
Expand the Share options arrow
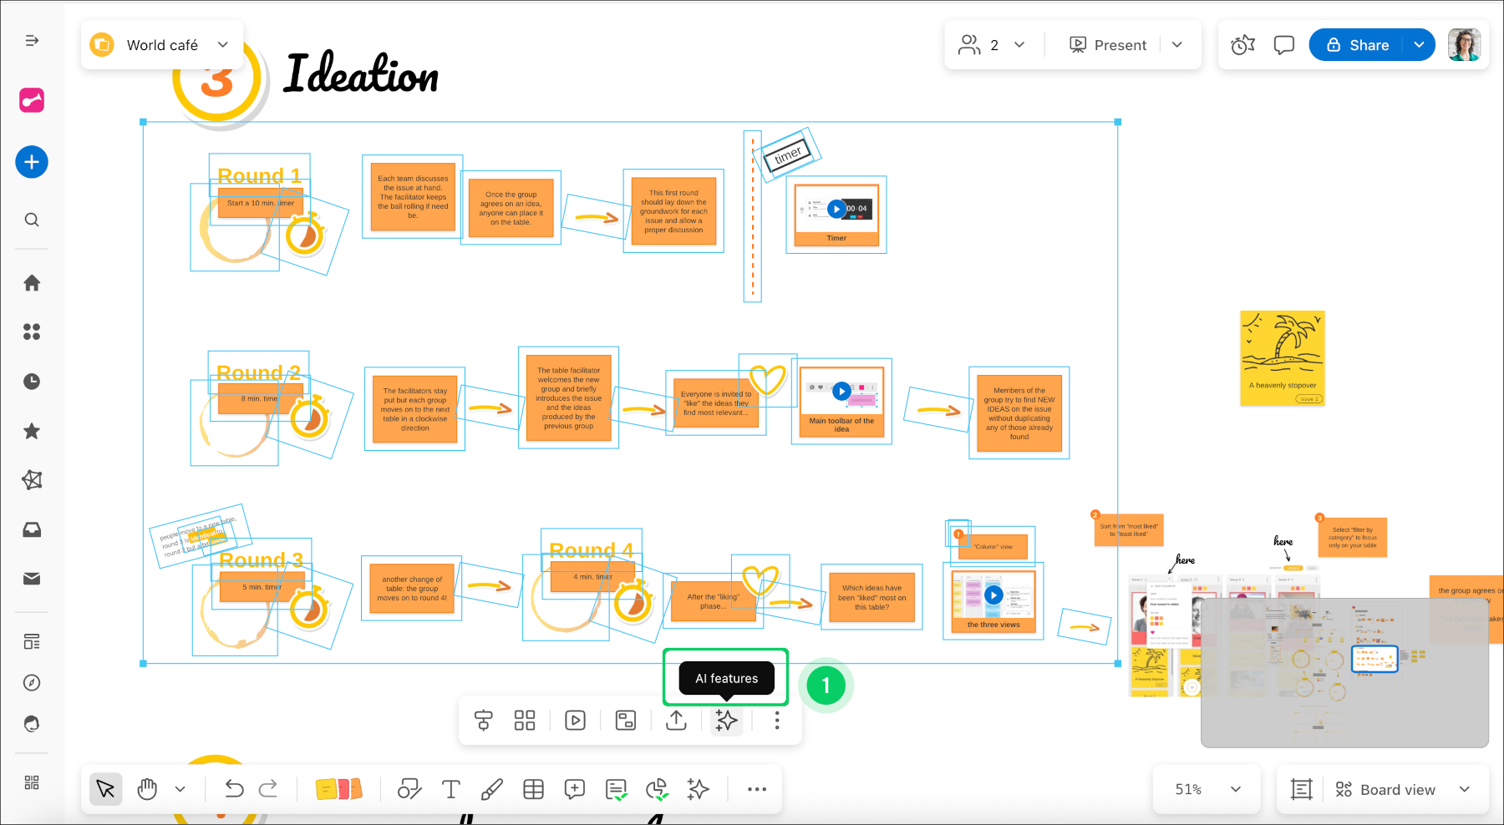[x=1419, y=45]
